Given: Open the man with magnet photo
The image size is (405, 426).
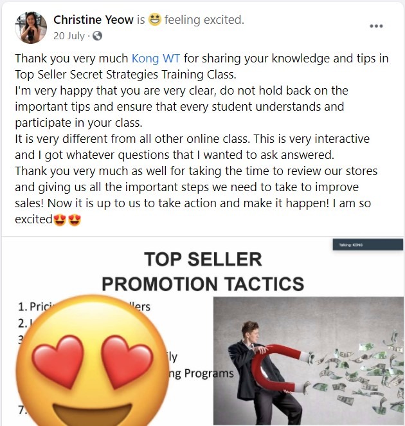Looking at the screenshot, I should coord(309,360).
